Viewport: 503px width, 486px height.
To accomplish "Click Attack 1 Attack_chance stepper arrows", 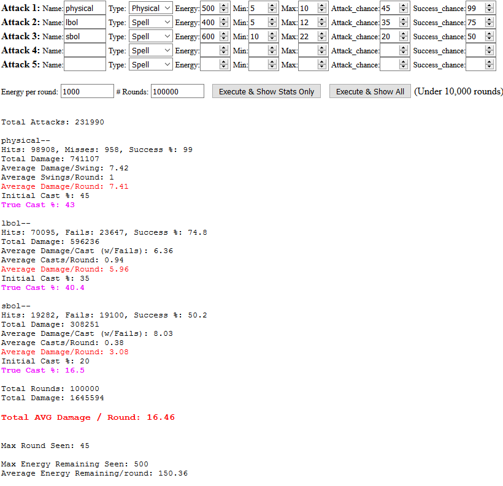I will tap(403, 9).
